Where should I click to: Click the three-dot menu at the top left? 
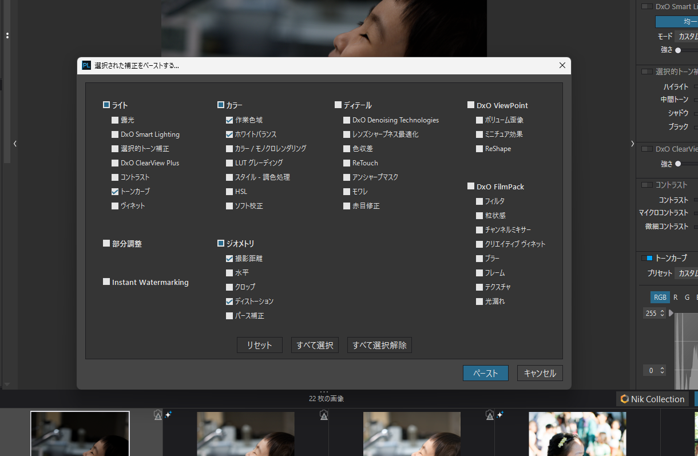click(x=7, y=35)
